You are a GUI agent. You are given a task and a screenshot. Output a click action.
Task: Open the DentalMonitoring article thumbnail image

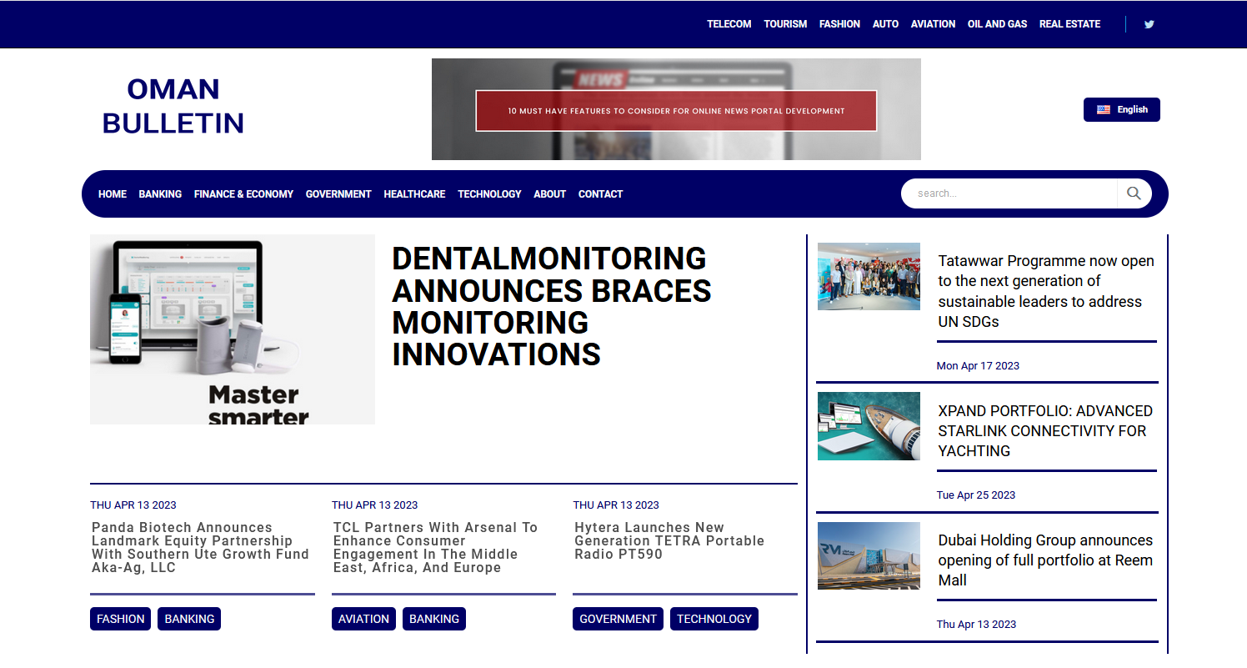point(233,329)
